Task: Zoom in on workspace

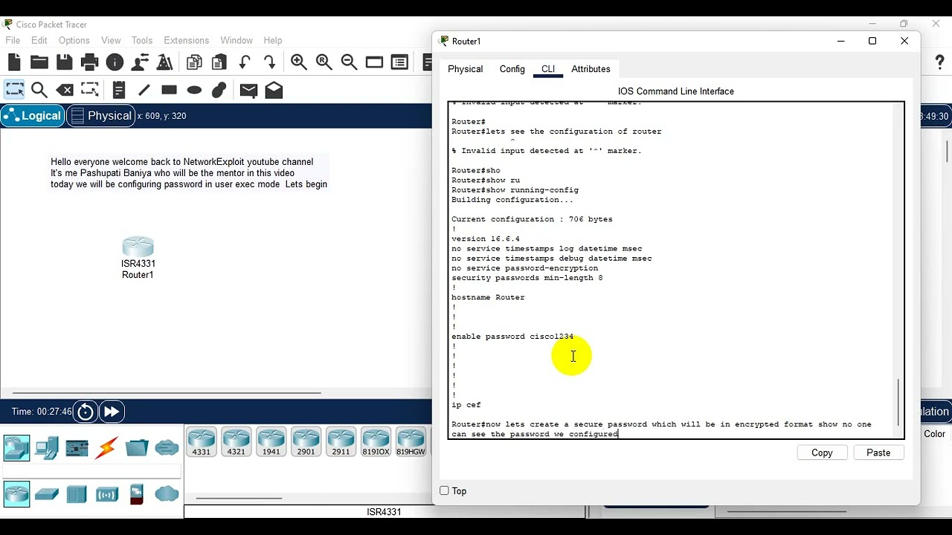Action: pyautogui.click(x=299, y=62)
